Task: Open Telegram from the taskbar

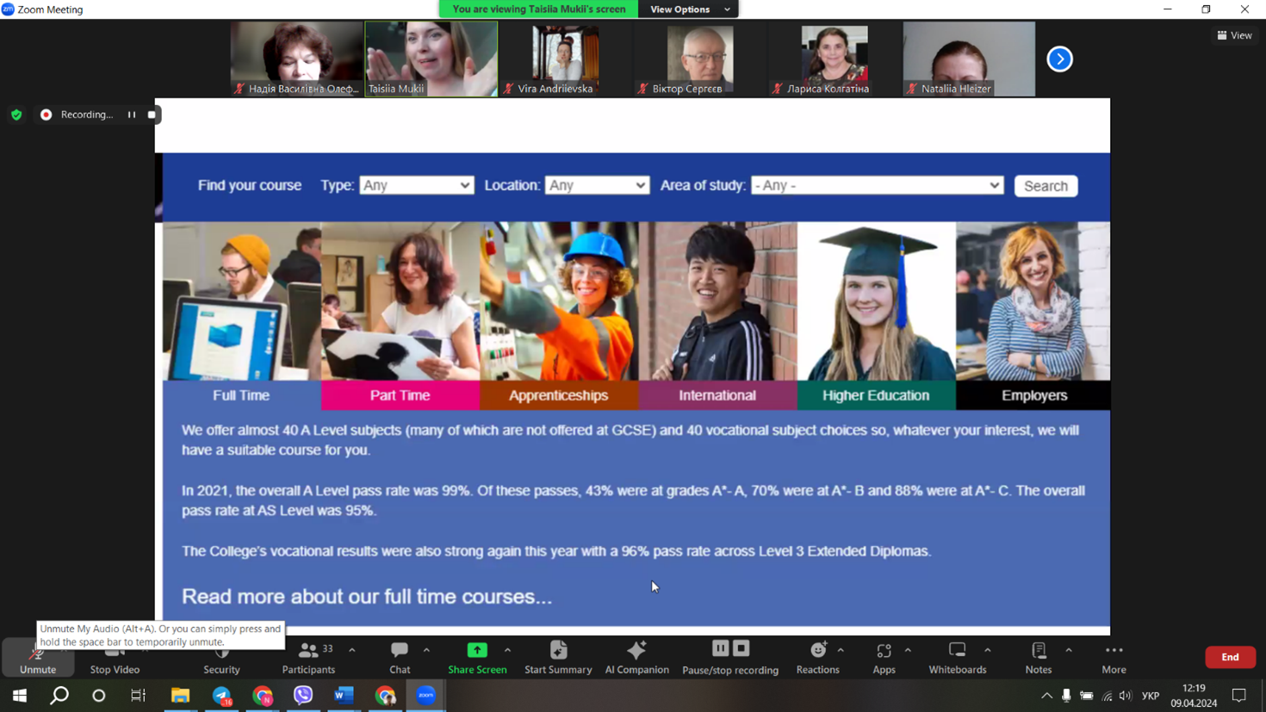Action: click(221, 696)
